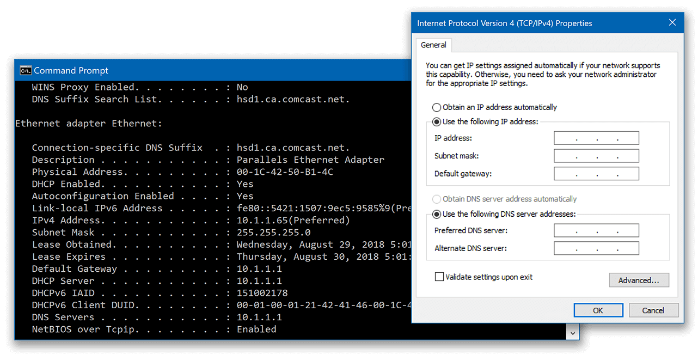Select "Obtain DNS server address automatically"
Image resolution: width=698 pixels, height=354 pixels.
(436, 199)
